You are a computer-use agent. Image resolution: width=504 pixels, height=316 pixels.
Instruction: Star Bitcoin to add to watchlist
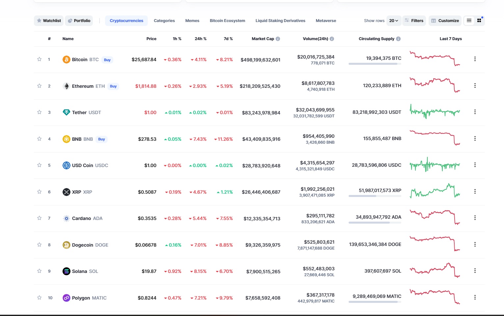39,60
